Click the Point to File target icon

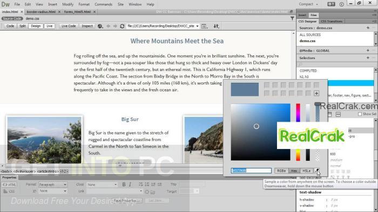[147, 192]
